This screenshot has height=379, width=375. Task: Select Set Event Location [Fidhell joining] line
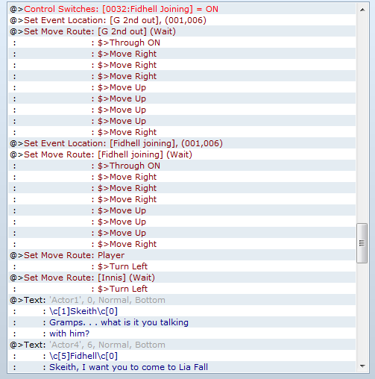(182, 143)
